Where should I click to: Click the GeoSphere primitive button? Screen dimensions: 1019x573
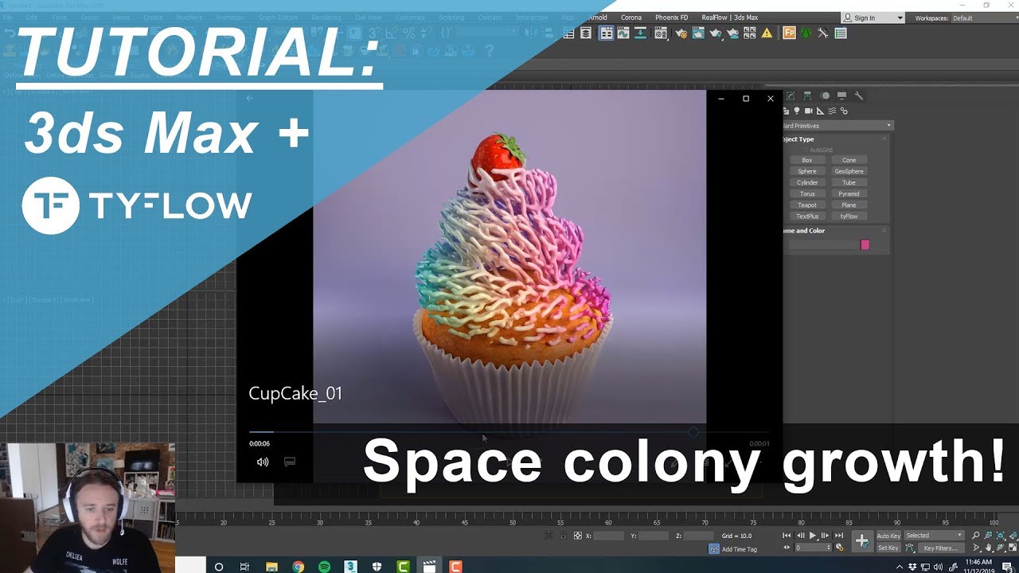(x=849, y=171)
